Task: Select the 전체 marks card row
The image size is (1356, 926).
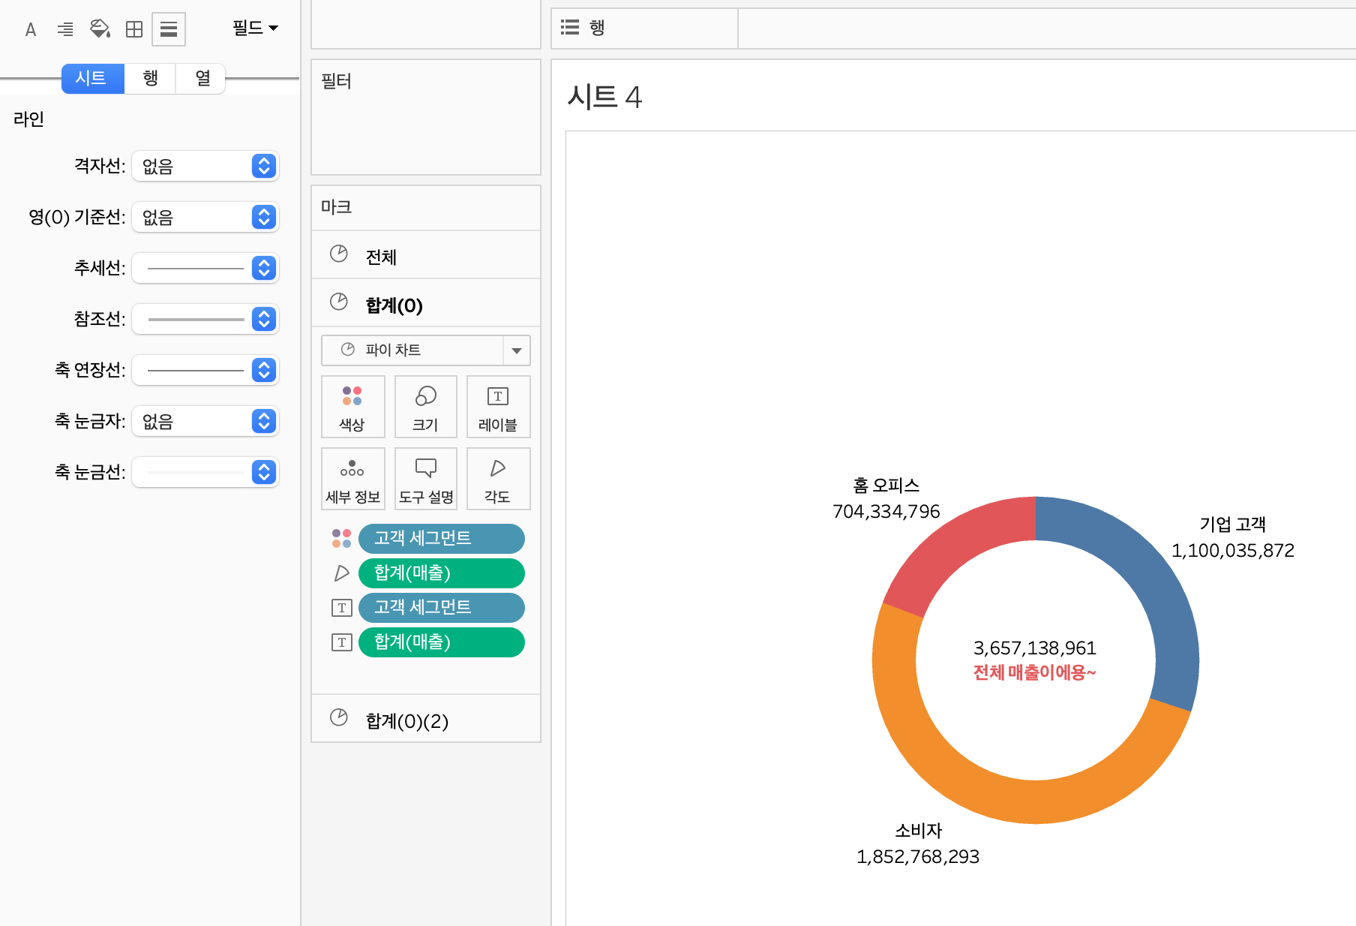Action: tap(426, 255)
